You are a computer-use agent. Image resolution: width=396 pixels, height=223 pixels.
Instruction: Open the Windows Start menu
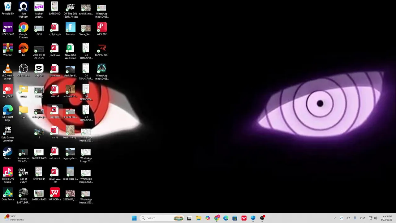134,218
